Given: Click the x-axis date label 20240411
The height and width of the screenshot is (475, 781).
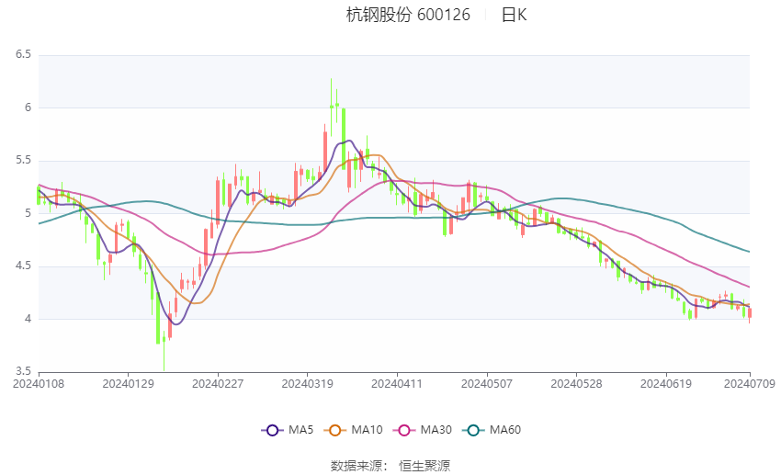Looking at the screenshot, I should click(397, 384).
